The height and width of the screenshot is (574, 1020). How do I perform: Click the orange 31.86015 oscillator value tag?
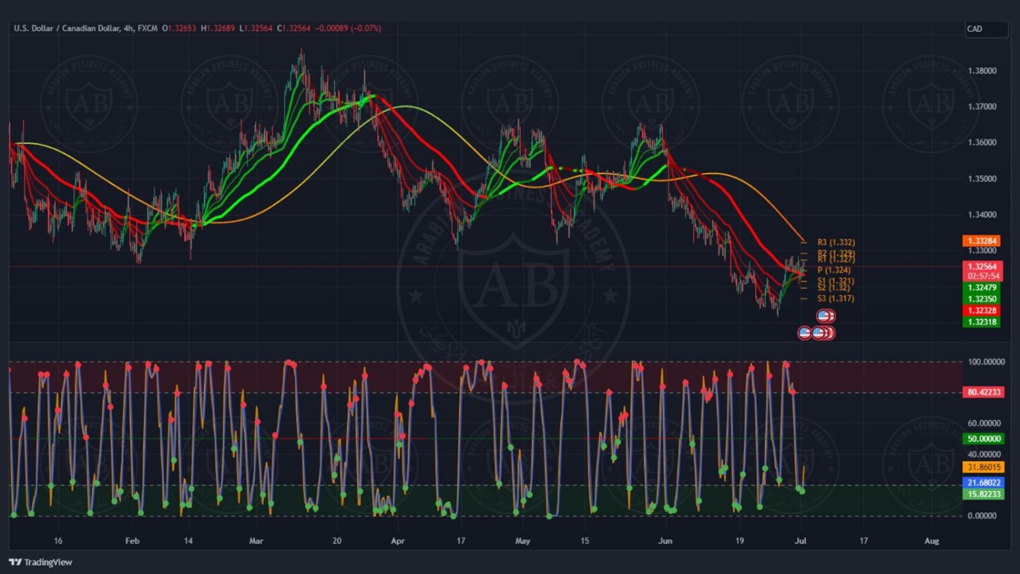983,467
